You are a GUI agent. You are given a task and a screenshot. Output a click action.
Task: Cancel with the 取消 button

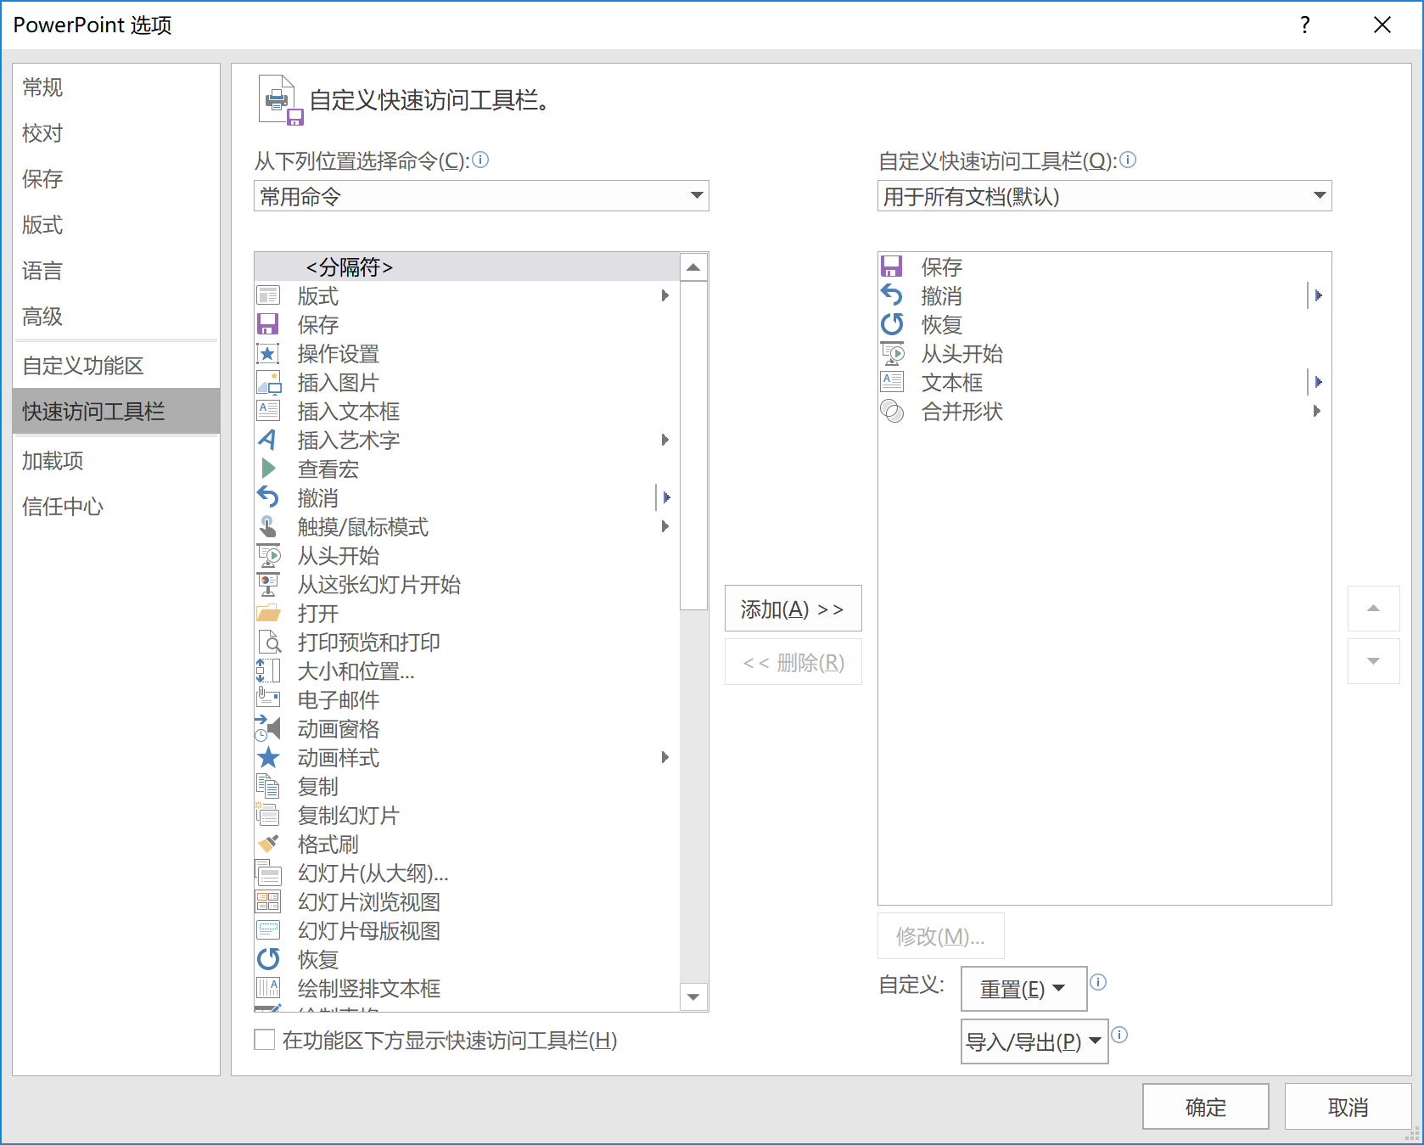pos(1348,1106)
